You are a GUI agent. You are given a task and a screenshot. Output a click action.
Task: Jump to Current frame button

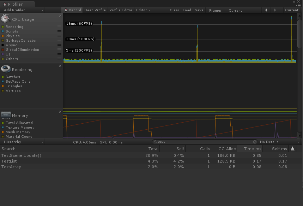tap(292, 10)
